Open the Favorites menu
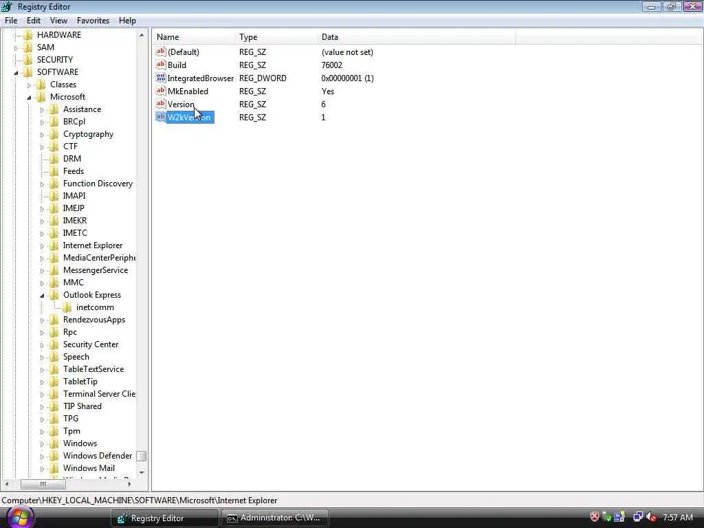 tap(93, 21)
